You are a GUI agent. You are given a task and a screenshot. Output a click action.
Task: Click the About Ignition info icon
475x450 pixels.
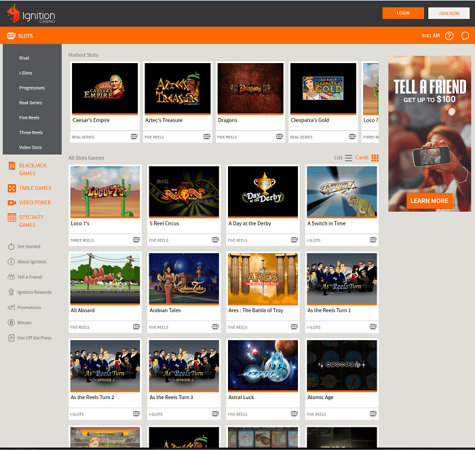click(12, 261)
